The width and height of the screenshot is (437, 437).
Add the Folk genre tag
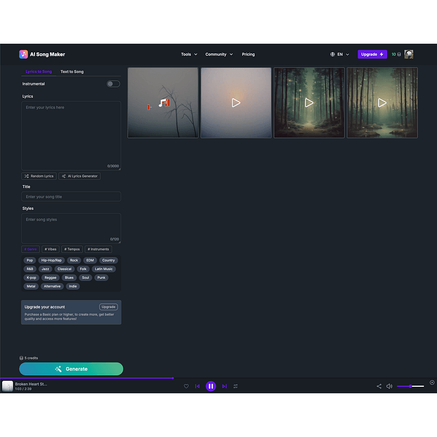click(83, 269)
